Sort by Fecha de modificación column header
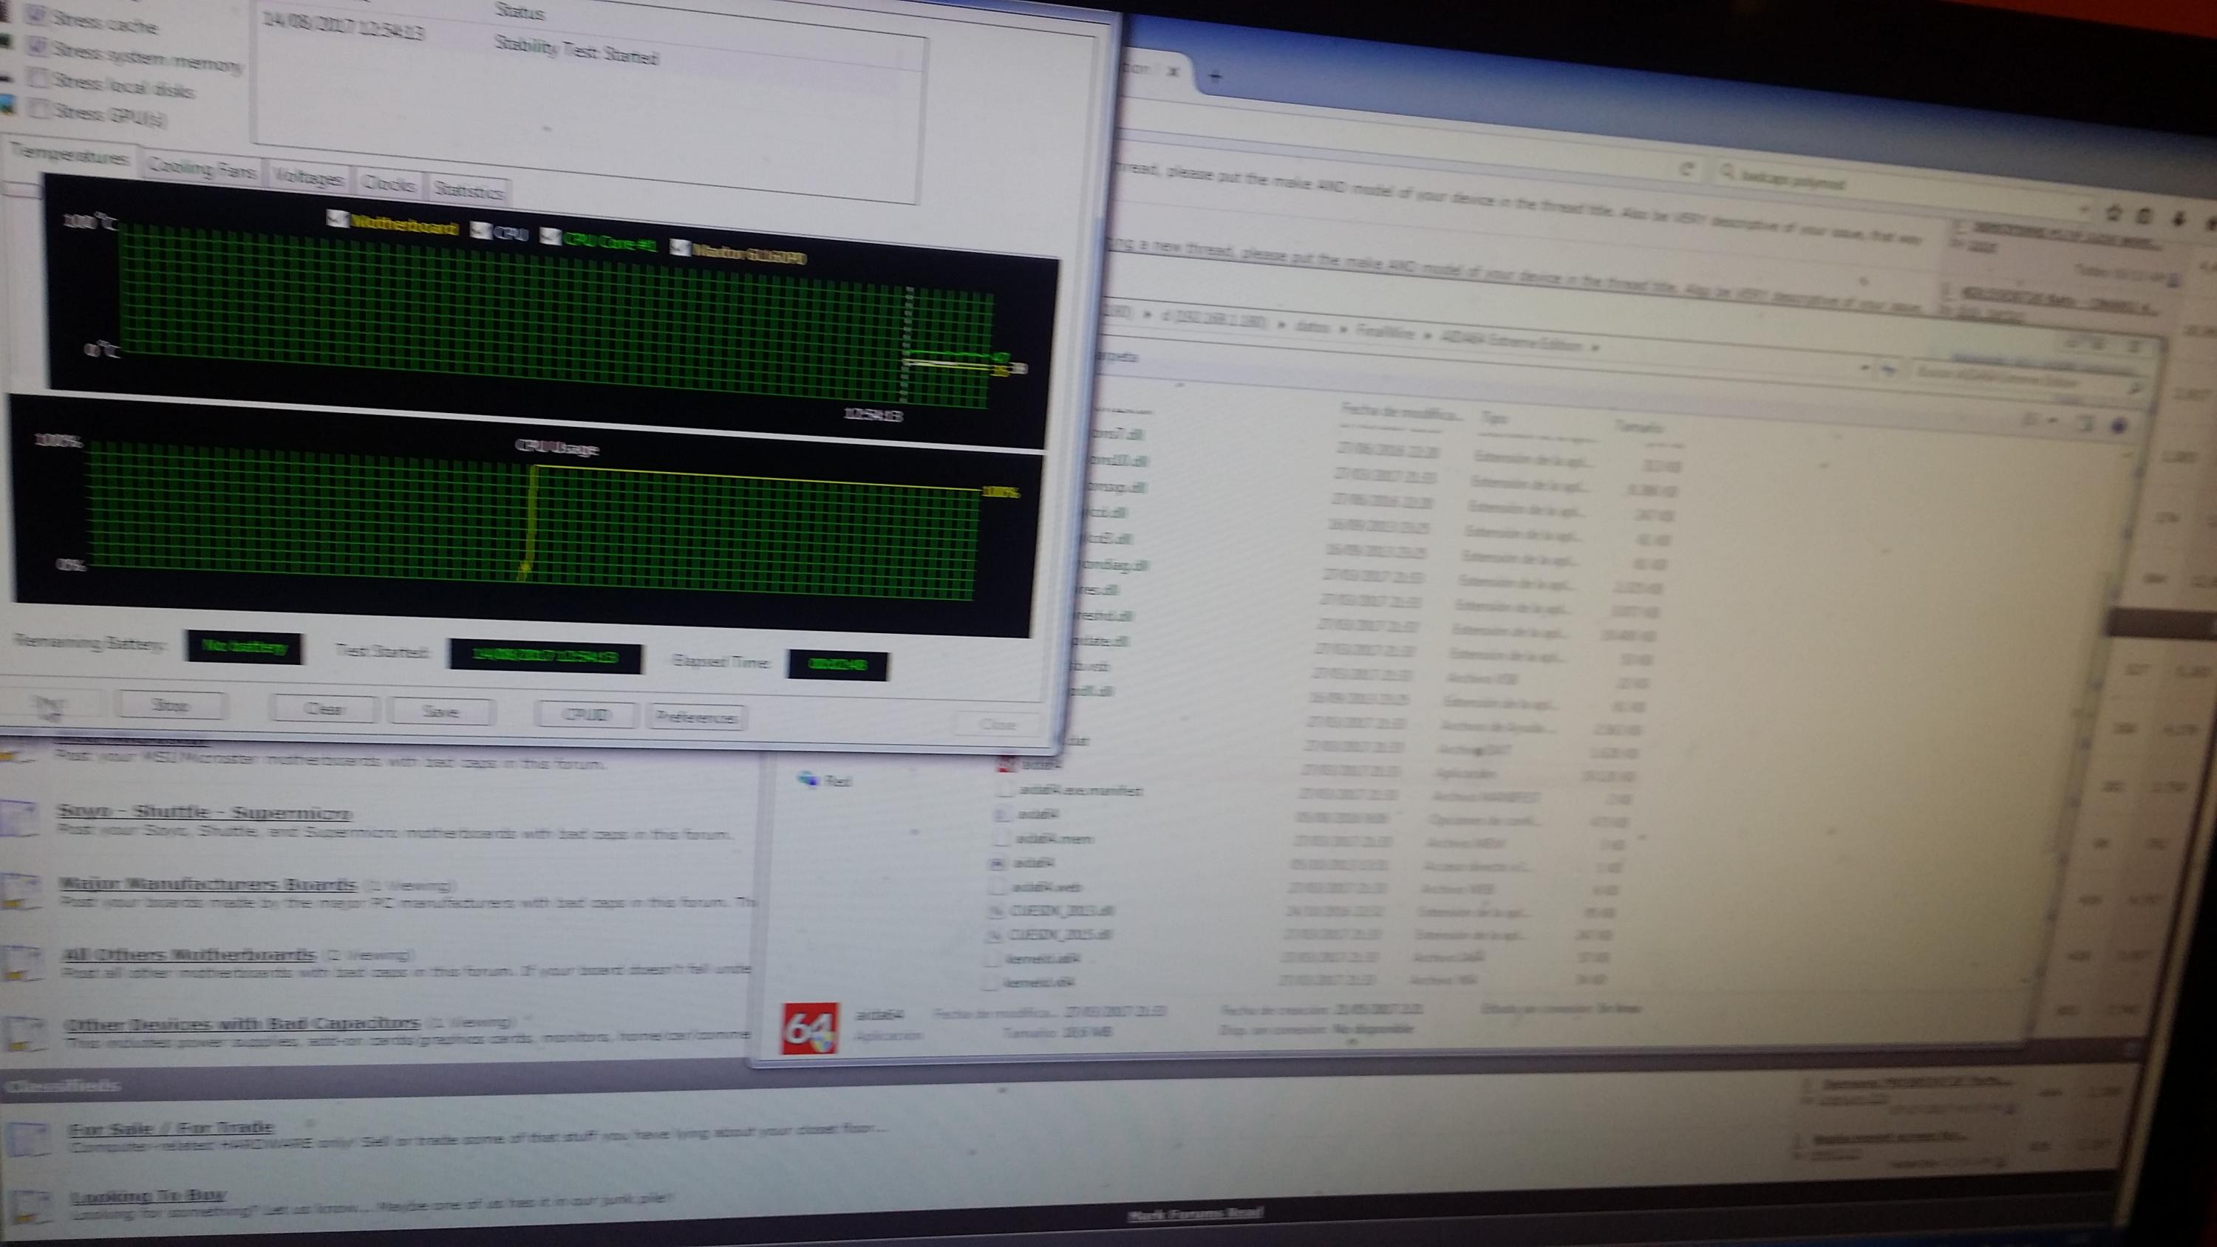The width and height of the screenshot is (2217, 1247). tap(1400, 412)
